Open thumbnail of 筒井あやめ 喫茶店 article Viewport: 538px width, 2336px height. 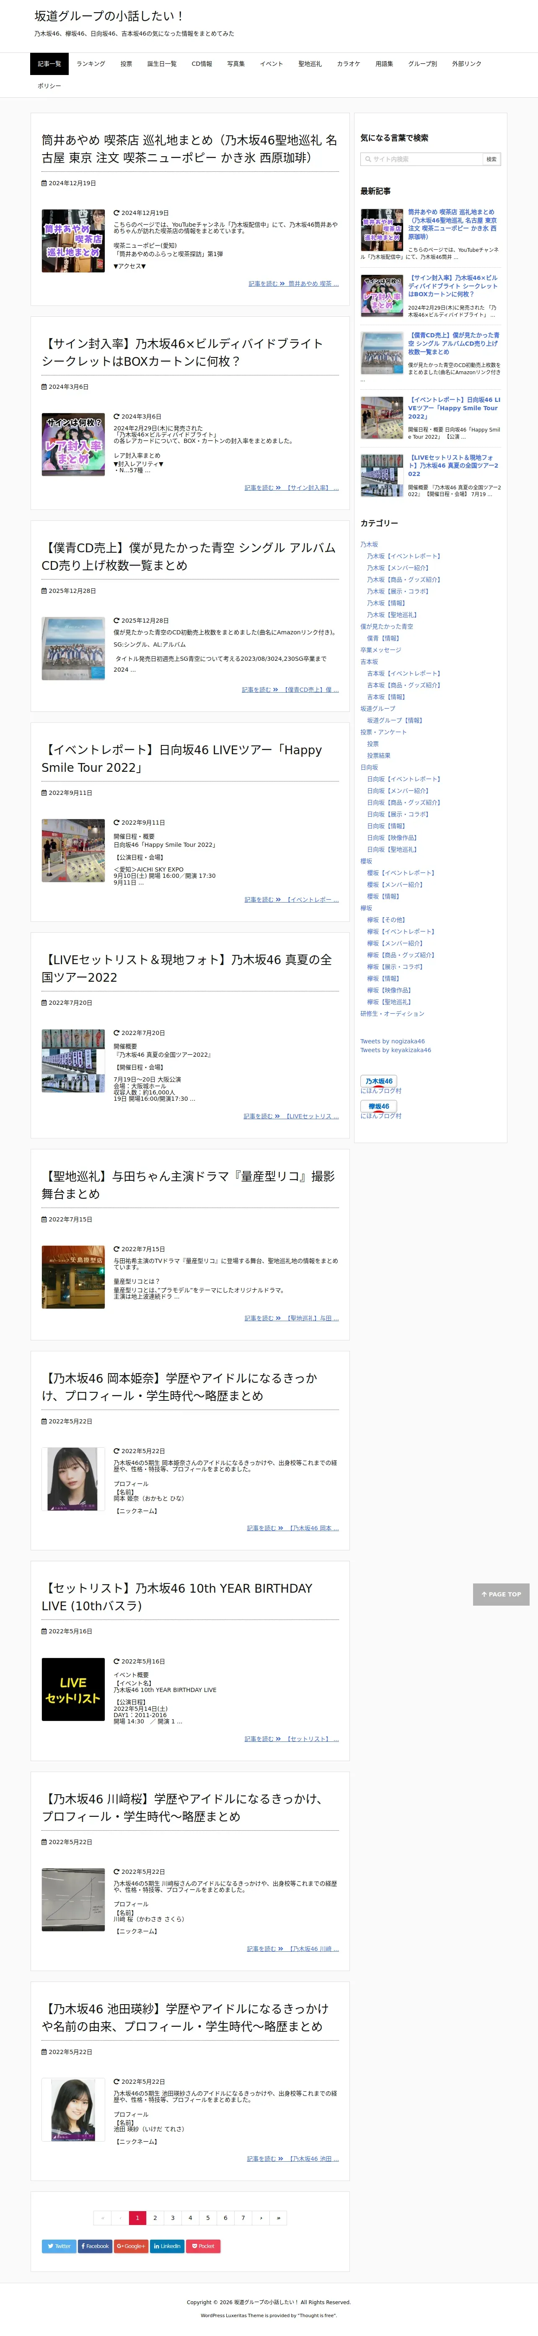tap(72, 241)
